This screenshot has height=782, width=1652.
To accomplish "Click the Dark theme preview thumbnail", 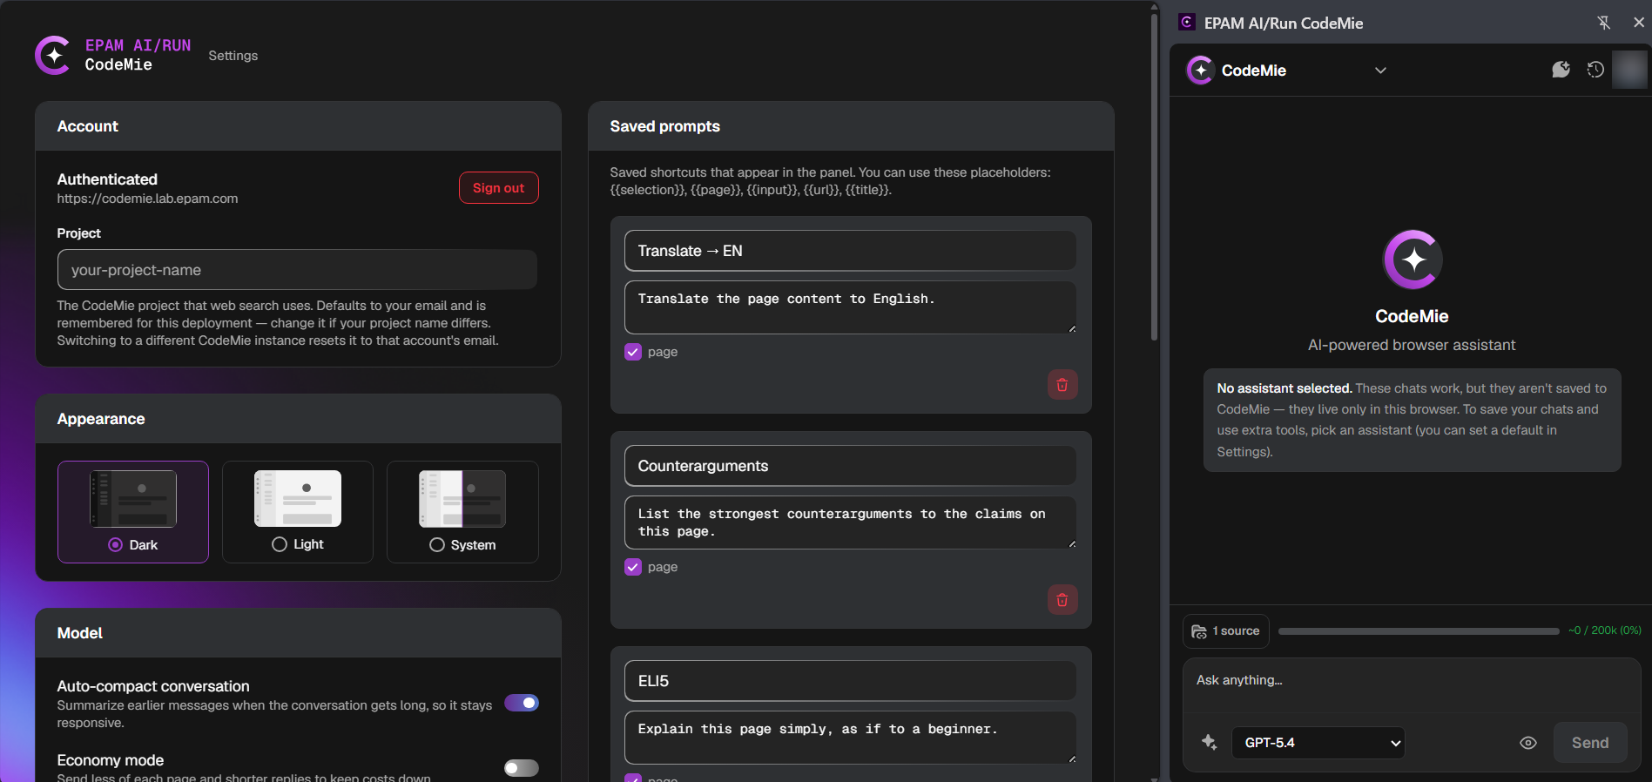I will 133,499.
